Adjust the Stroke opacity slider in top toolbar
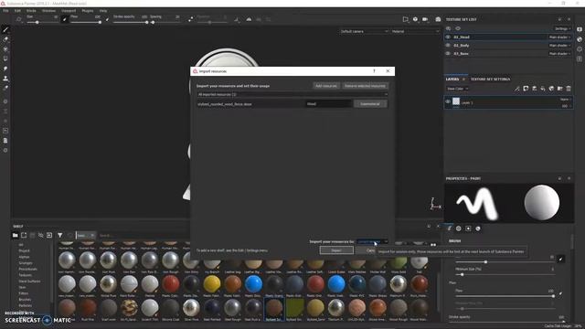This screenshot has width=585, height=329. (x=130, y=22)
